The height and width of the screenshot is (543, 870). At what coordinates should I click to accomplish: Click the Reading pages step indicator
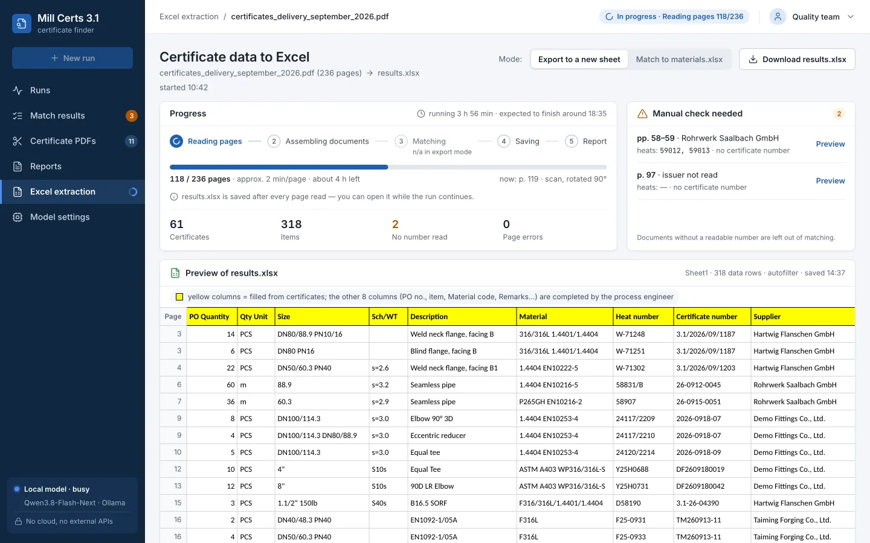coord(206,141)
